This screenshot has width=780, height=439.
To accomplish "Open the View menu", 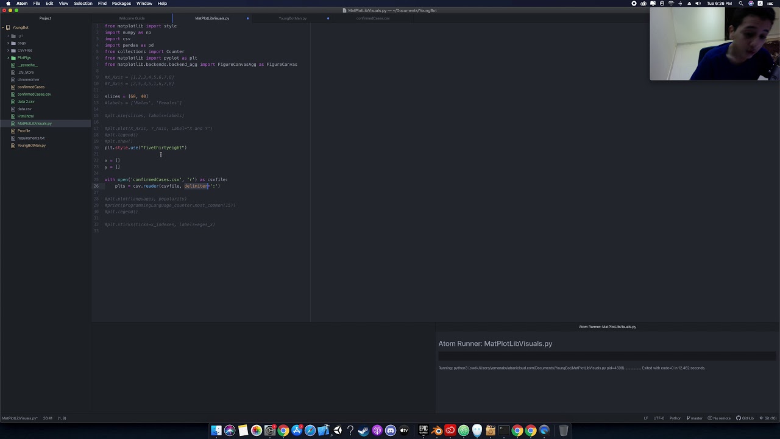I will (63, 4).
